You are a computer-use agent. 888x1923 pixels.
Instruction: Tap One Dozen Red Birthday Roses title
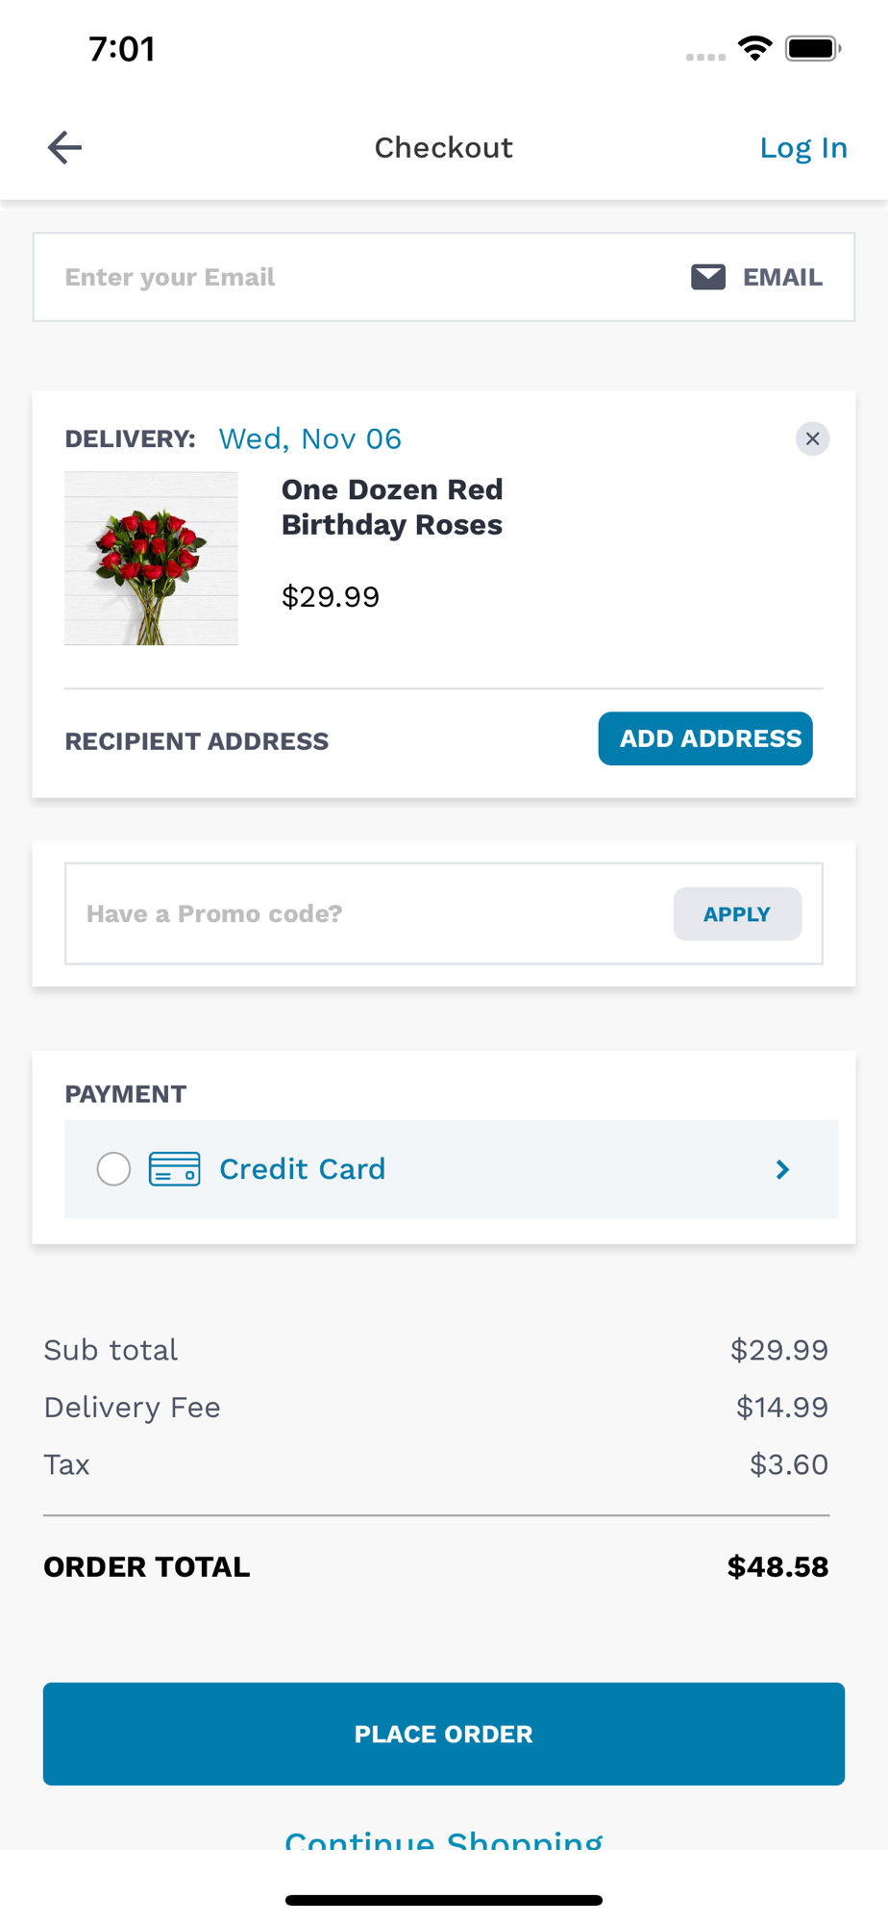coord(392,507)
